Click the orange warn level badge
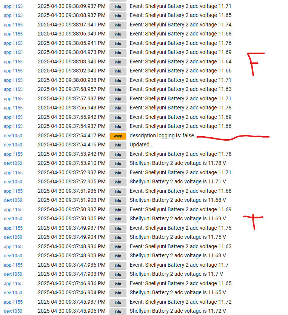Image resolution: width=288 pixels, height=315 pixels. [x=118, y=136]
